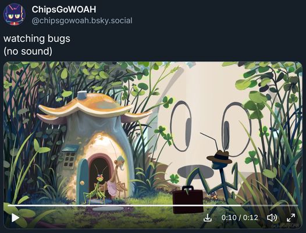Open the ChipsGoWOAH cat avatar
The height and width of the screenshot is (233, 306).
pos(14,15)
